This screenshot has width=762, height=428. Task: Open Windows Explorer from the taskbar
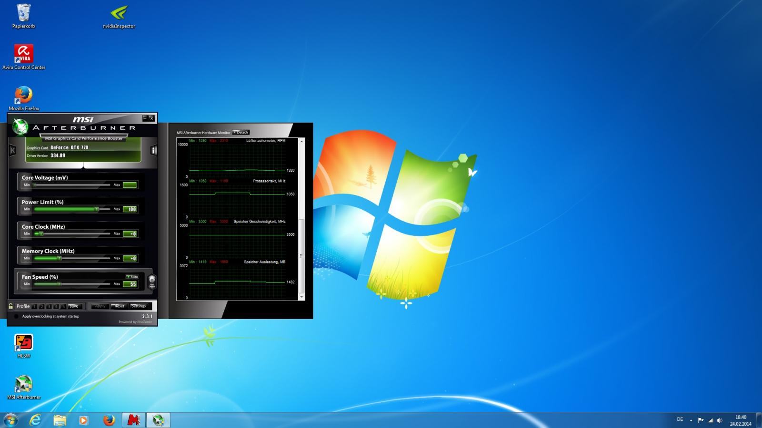(60, 420)
